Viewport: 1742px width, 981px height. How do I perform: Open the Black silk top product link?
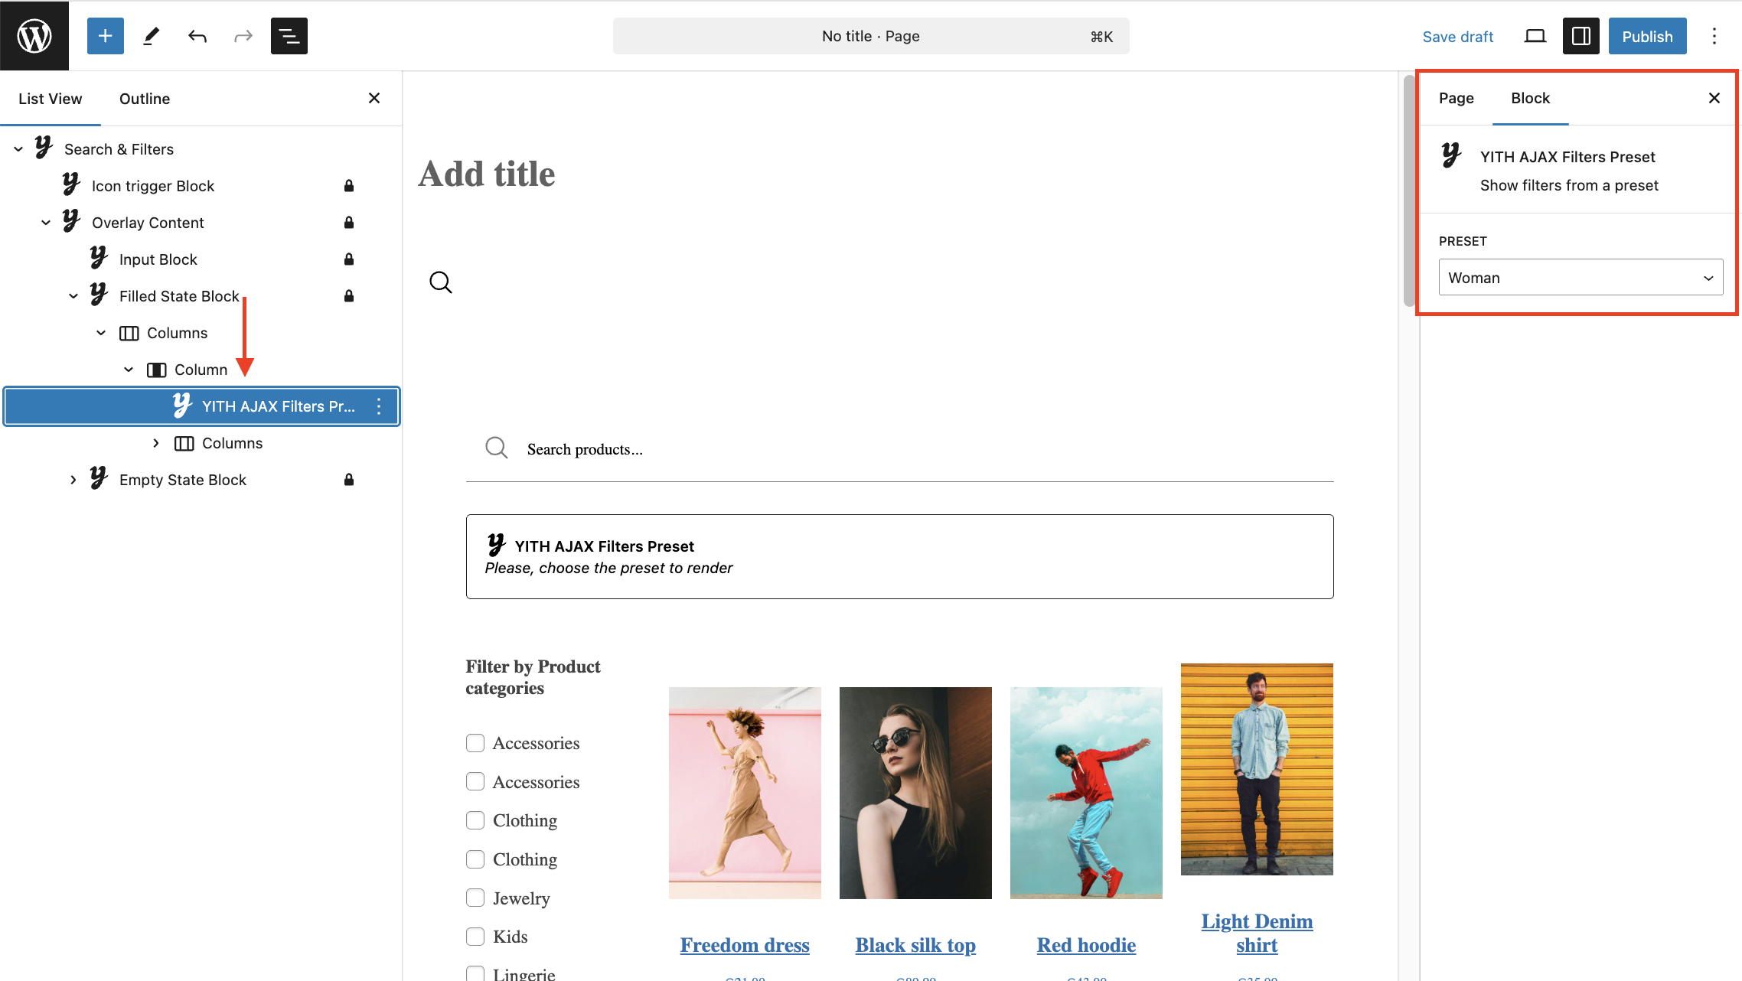pyautogui.click(x=915, y=945)
